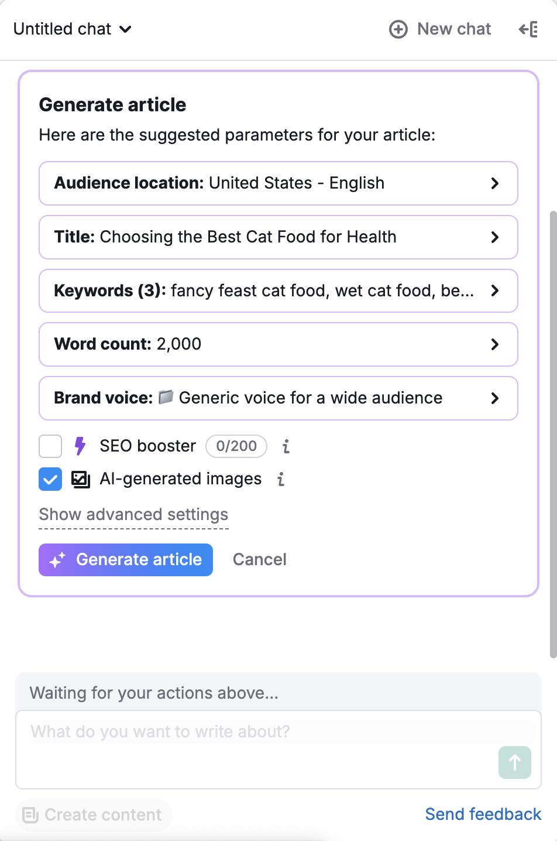This screenshot has width=557, height=841.
Task: Uncheck AI-generated images
Action: pos(50,478)
